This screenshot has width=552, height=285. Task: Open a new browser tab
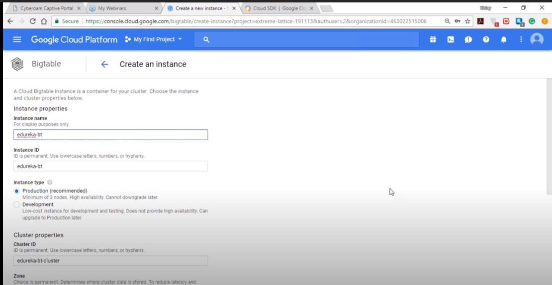(x=326, y=8)
